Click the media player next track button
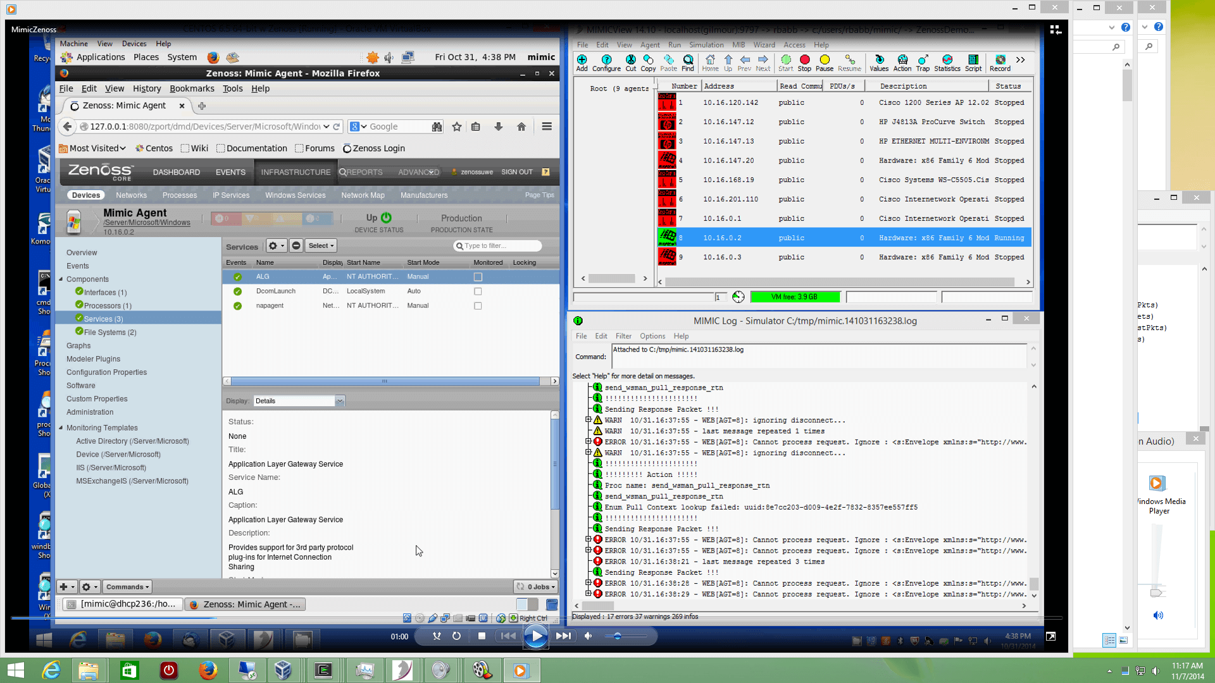The image size is (1215, 683). pyautogui.click(x=563, y=636)
